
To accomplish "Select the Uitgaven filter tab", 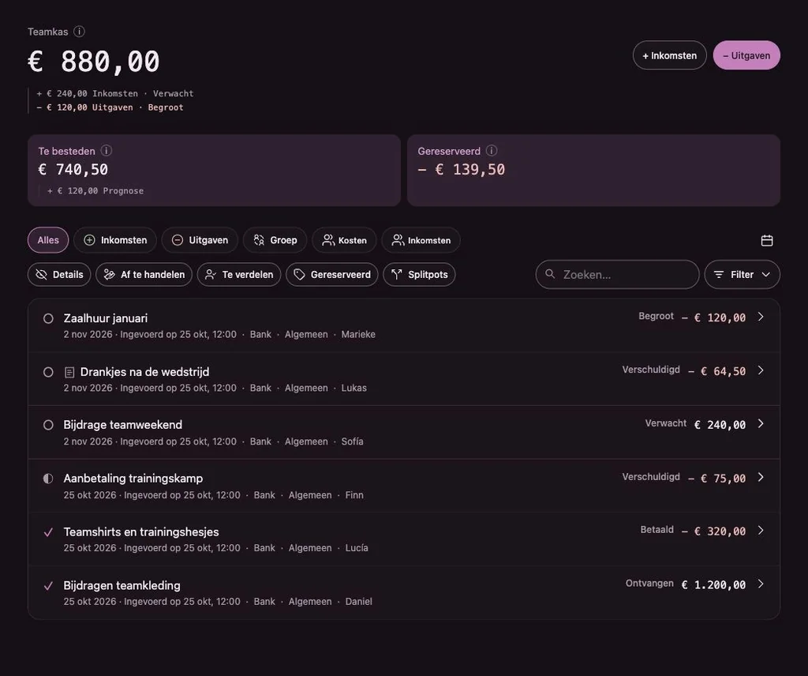I will click(x=200, y=240).
